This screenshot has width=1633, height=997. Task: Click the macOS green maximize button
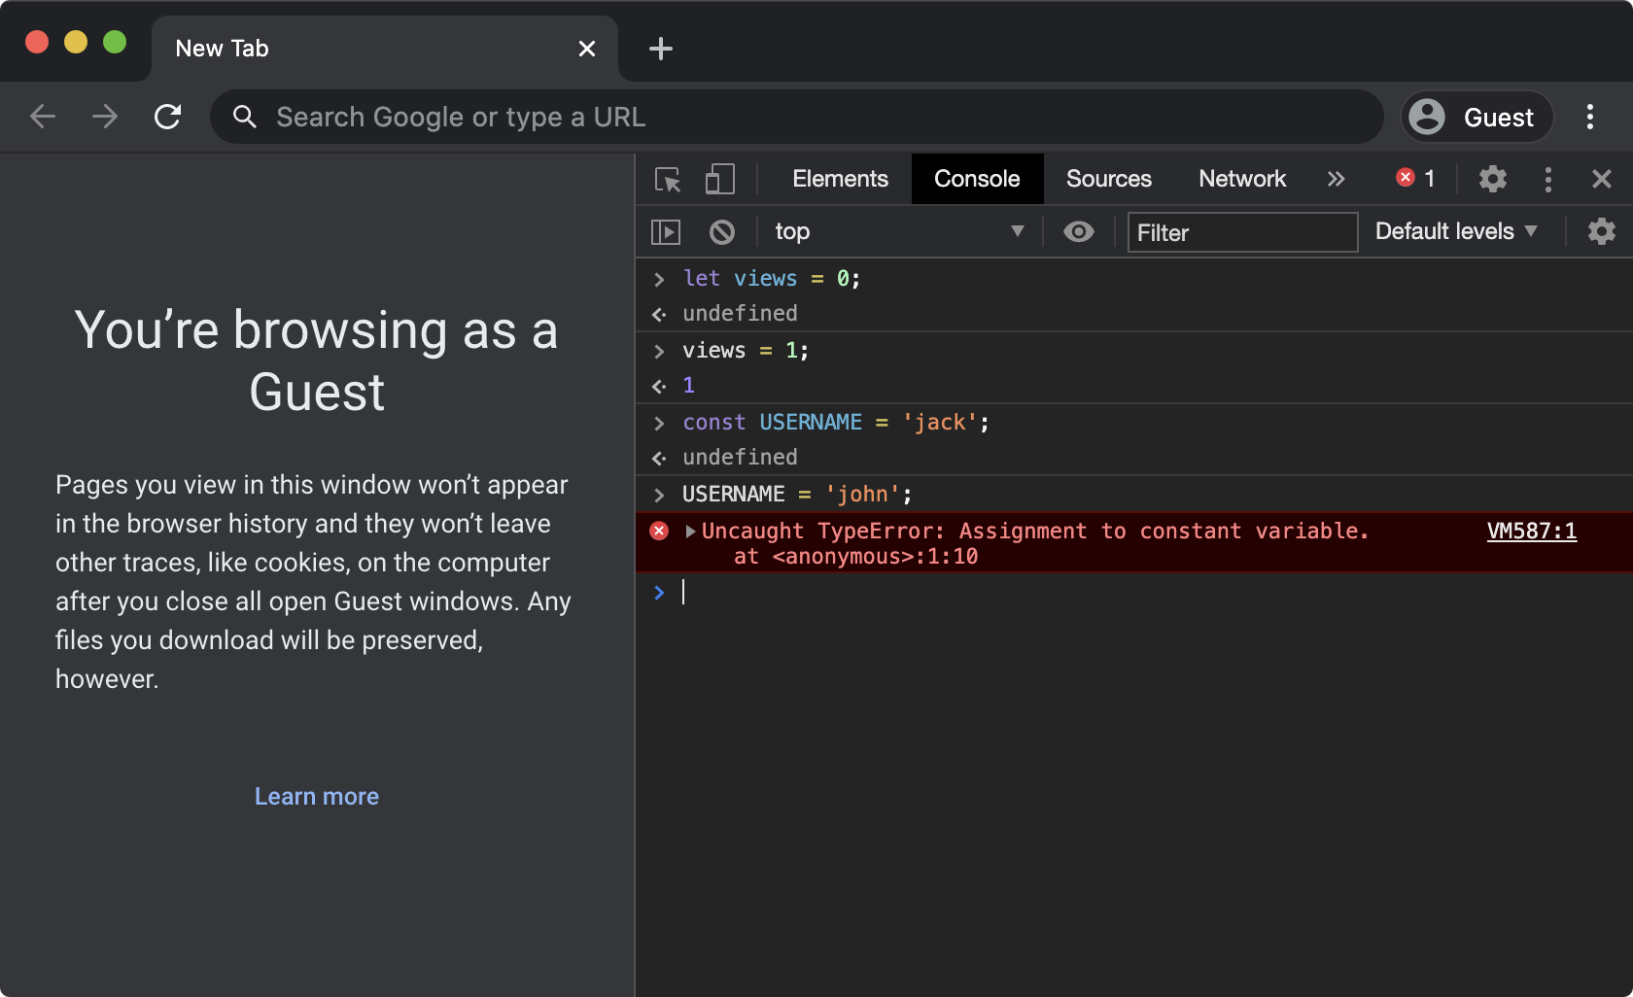click(115, 42)
